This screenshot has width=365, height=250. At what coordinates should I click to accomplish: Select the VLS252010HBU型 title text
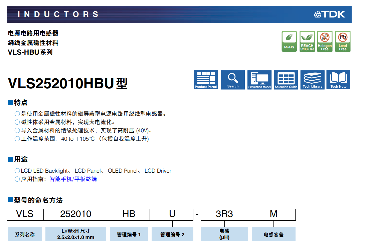pos(68,84)
